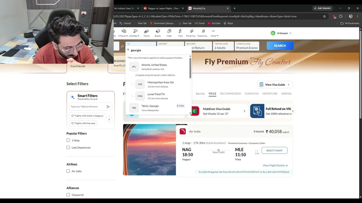Image resolution: width=362 pixels, height=203 pixels.
Task: Open the Visa section icon
Action: [180, 31]
